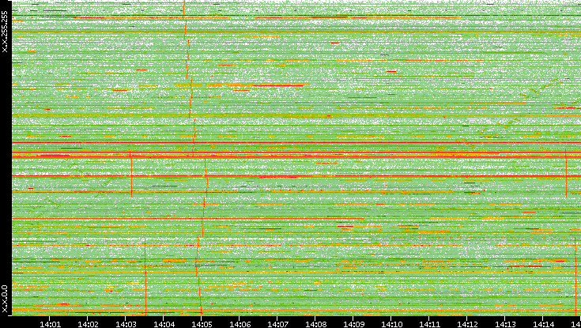Click the 14:01 time axis label

50,324
